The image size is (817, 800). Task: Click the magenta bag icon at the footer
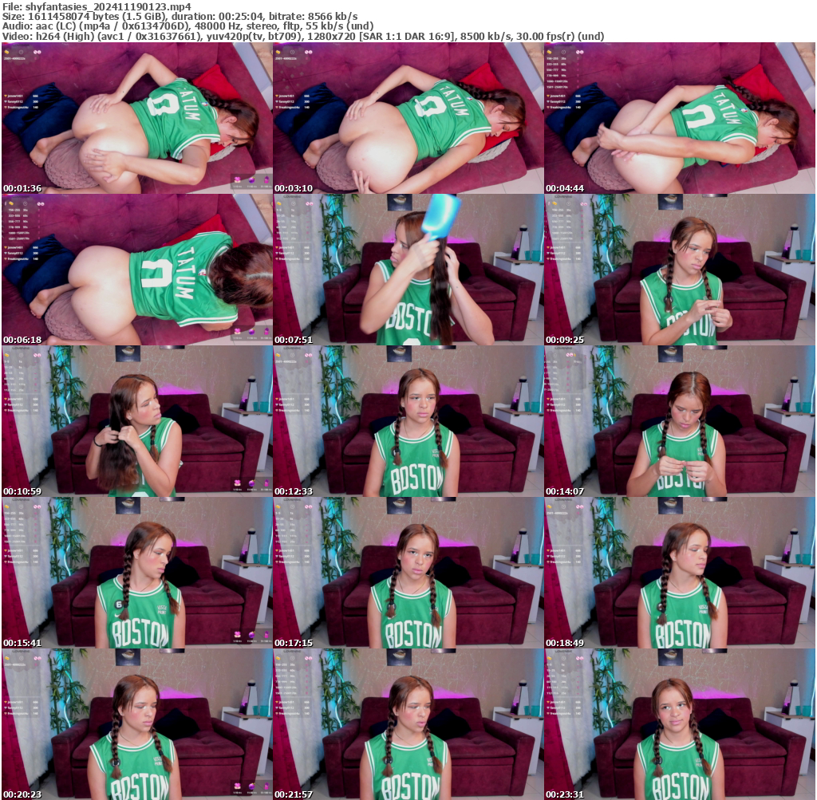point(266,179)
